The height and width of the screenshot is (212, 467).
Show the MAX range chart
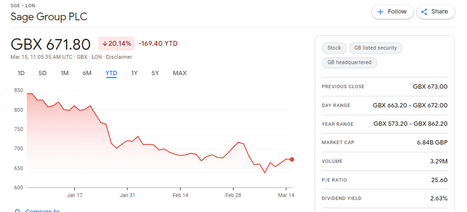(179, 73)
